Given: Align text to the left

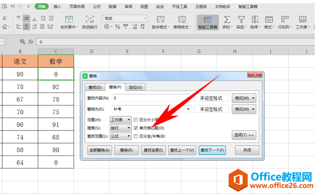Looking at the screenshot, I should pos(18,27).
